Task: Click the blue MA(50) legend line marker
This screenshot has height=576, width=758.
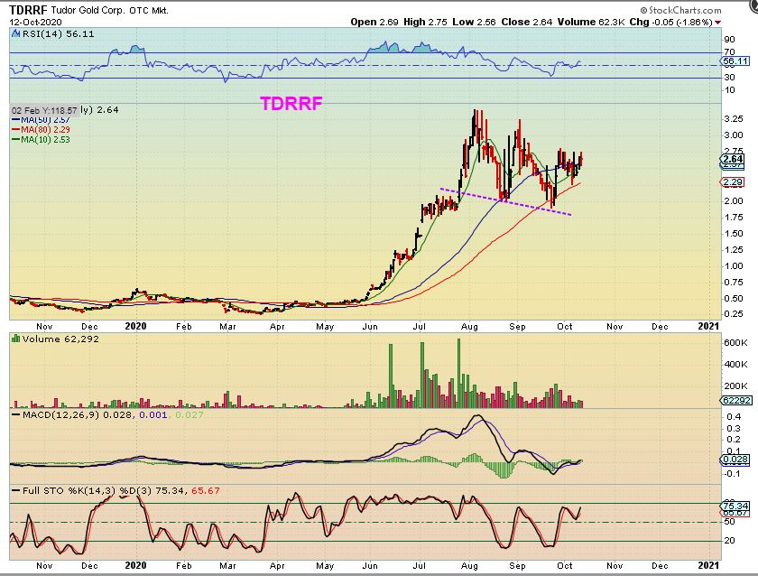Action: (x=16, y=119)
